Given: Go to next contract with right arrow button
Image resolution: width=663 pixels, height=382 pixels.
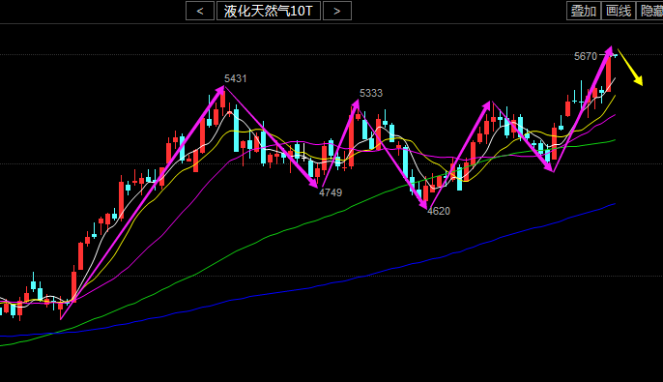Looking at the screenshot, I should coord(337,11).
